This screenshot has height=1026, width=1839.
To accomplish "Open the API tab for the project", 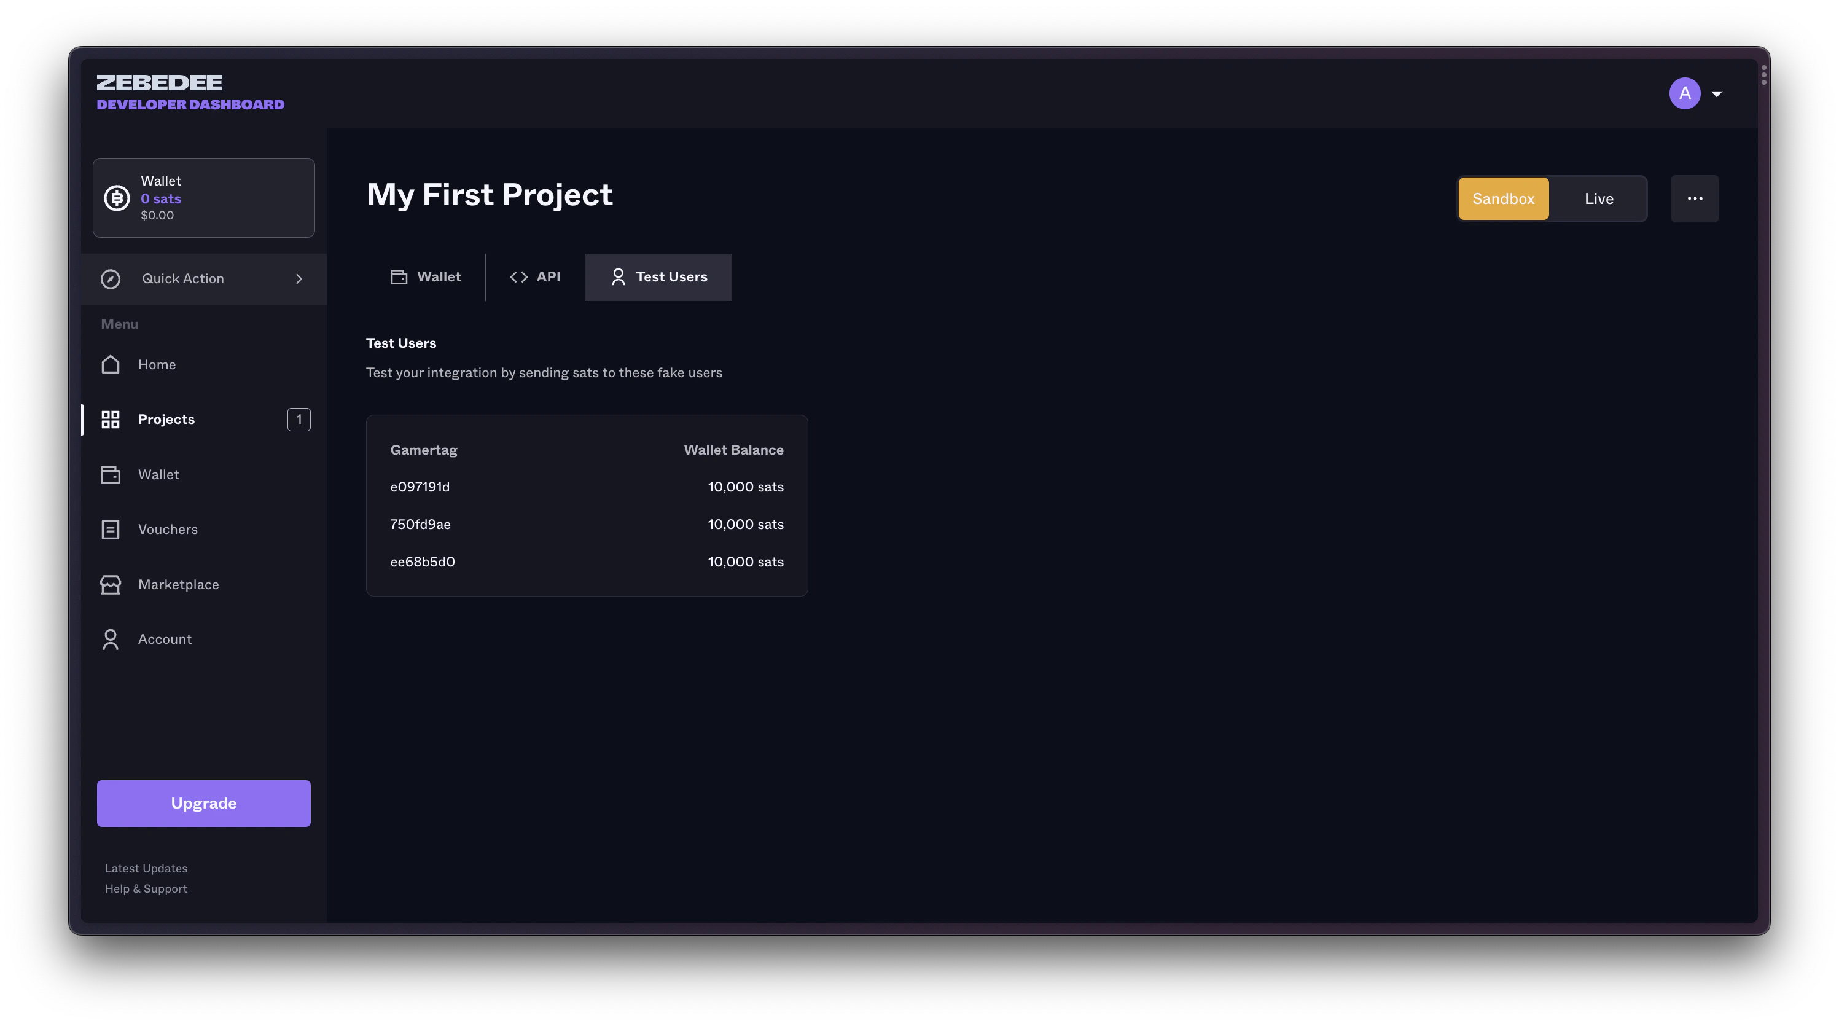I will [535, 277].
